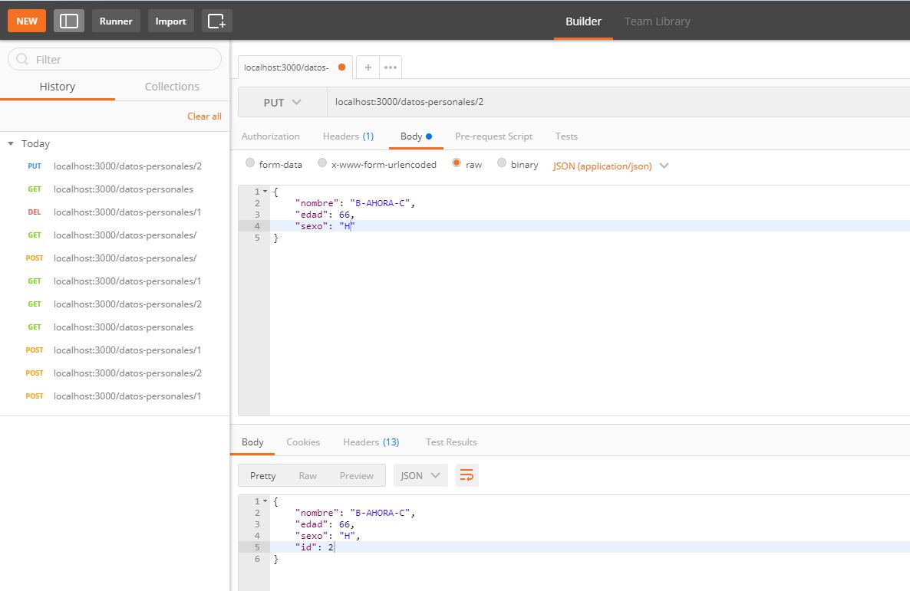Open the History sidebar tab
Viewport: 910px width, 591px height.
pos(58,87)
